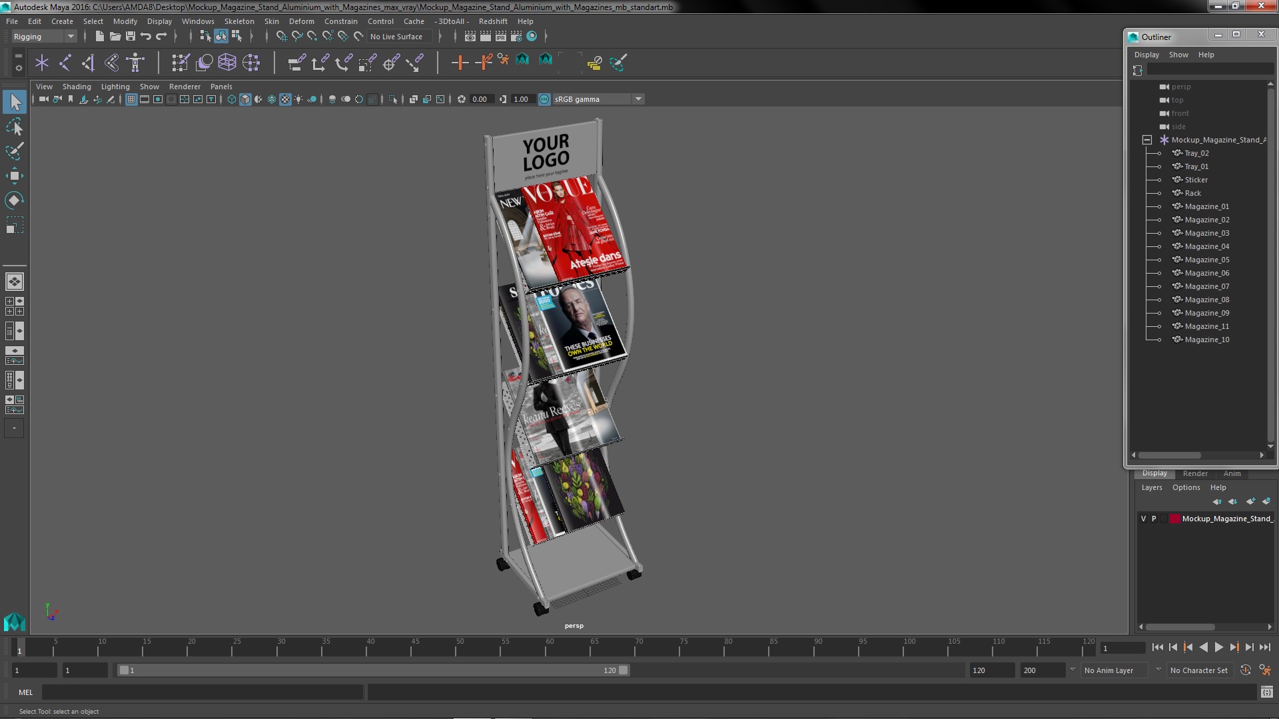Click Options in the layer editor
The height and width of the screenshot is (719, 1279).
1186,487
